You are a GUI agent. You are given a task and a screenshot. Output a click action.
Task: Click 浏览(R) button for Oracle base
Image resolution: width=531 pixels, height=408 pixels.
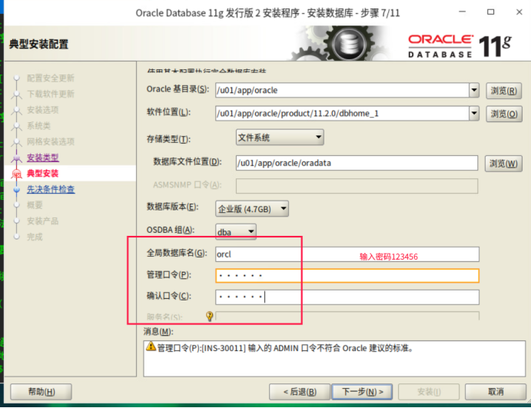(x=503, y=91)
